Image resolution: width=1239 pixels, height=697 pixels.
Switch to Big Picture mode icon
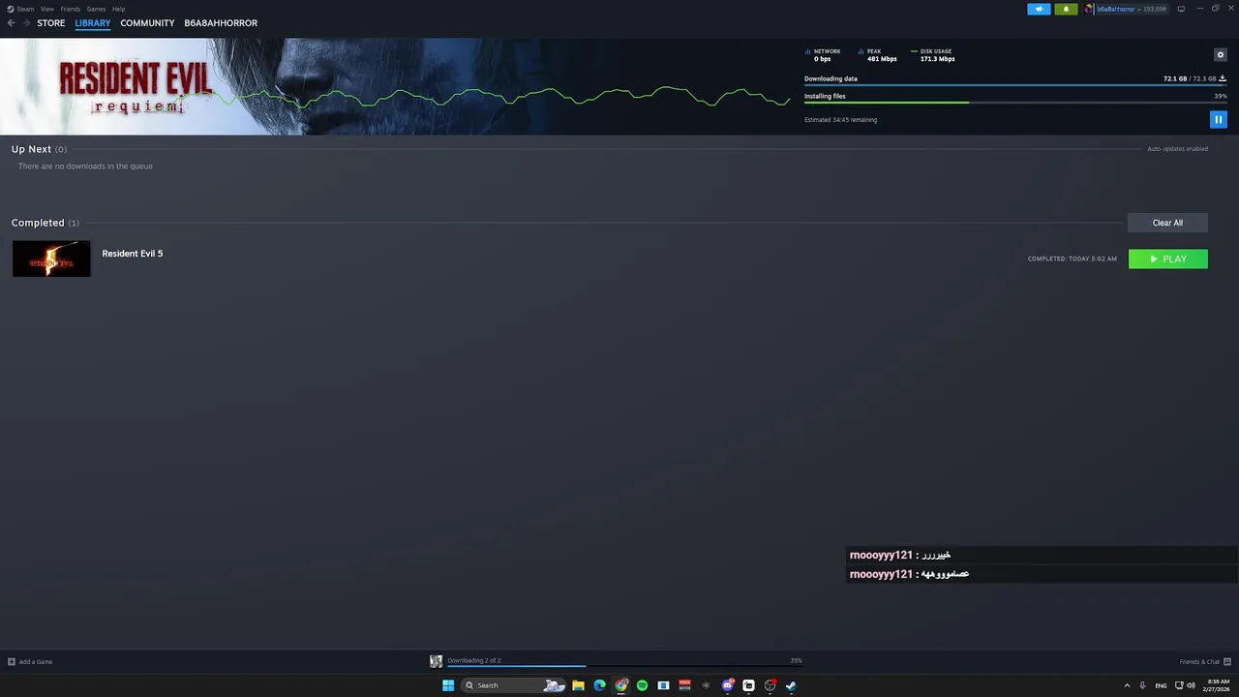coord(1181,9)
